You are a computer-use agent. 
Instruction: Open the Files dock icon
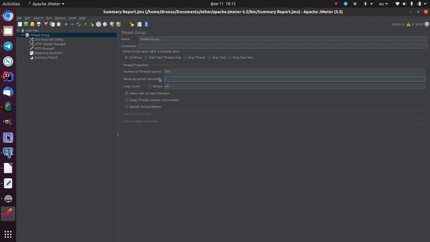8,31
